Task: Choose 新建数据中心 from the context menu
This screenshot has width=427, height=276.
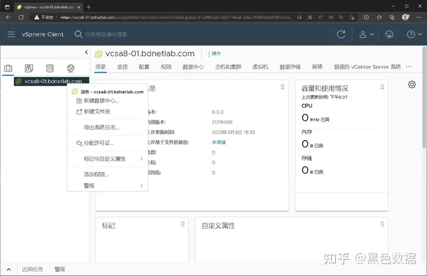Action: pyautogui.click(x=101, y=100)
